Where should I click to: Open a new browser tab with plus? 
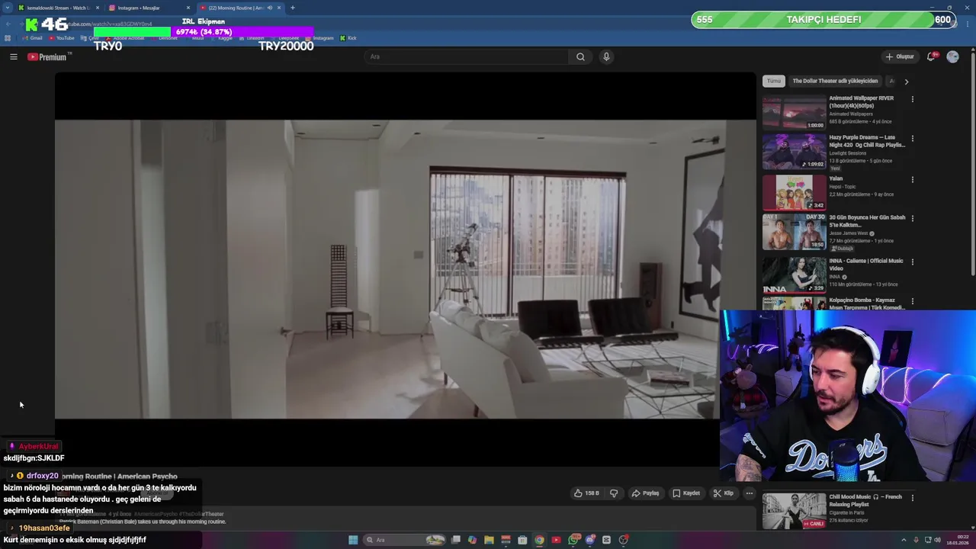(293, 8)
